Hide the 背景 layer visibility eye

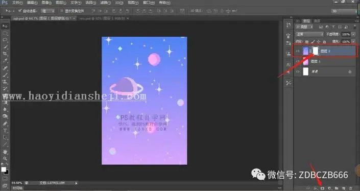(298, 71)
